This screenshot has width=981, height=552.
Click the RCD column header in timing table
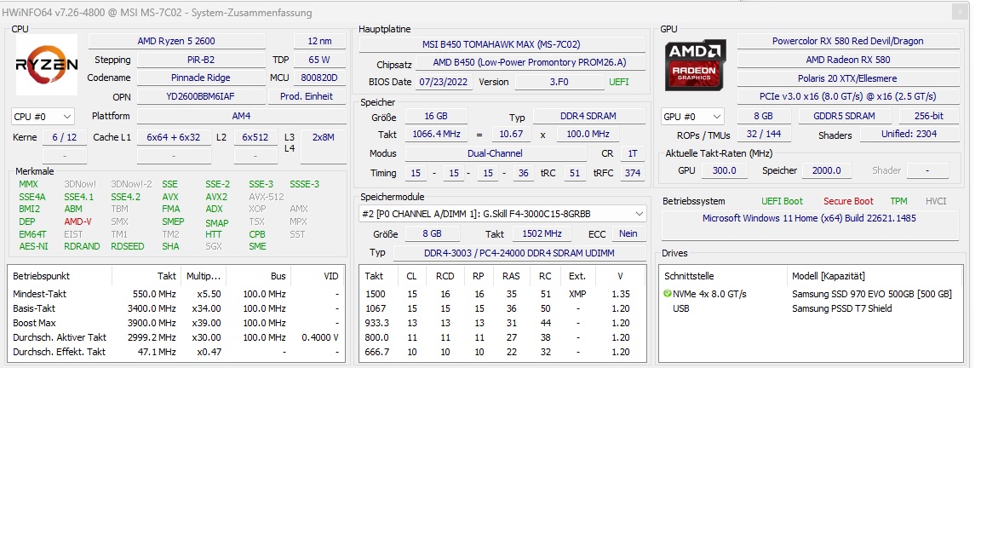445,276
